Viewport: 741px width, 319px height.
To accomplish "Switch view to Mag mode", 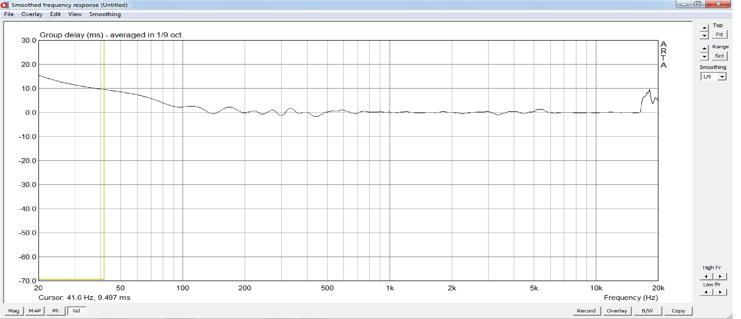I will point(14,311).
